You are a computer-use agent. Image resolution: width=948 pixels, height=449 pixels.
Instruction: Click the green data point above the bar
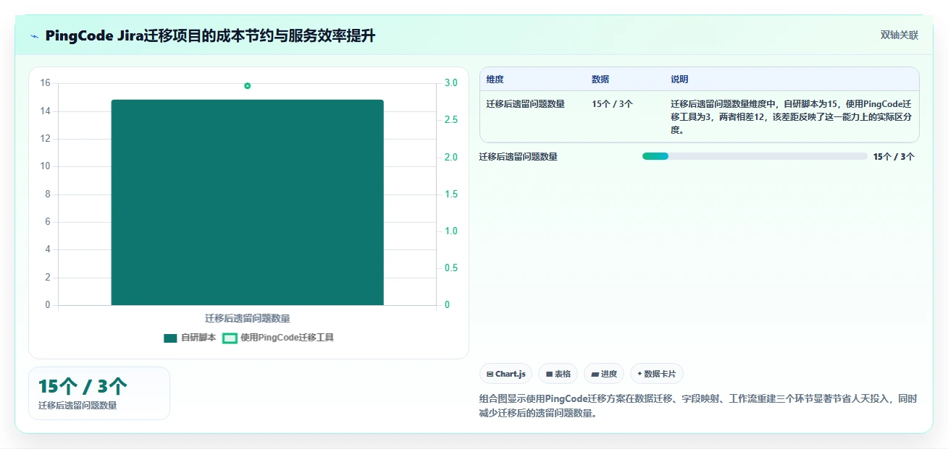point(248,86)
